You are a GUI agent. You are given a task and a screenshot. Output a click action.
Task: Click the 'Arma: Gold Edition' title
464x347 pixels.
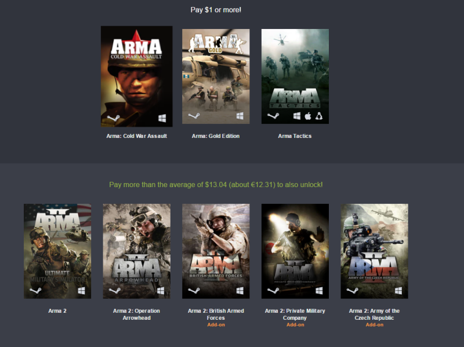pyautogui.click(x=216, y=136)
